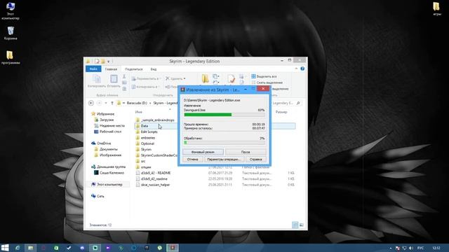Switch to the Главная ribbon tab
Image resolution: width=449 pixels, height=252 pixels.
(111, 69)
